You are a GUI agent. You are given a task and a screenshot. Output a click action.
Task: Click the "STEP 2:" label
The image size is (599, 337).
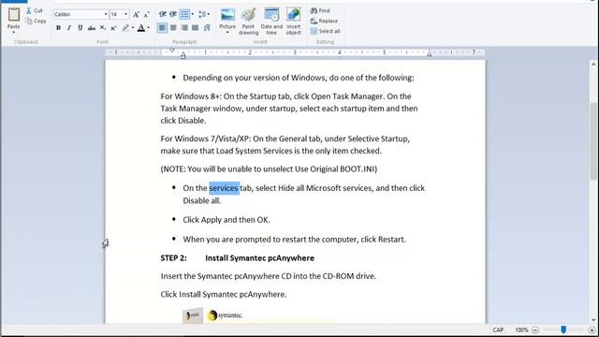click(173, 258)
